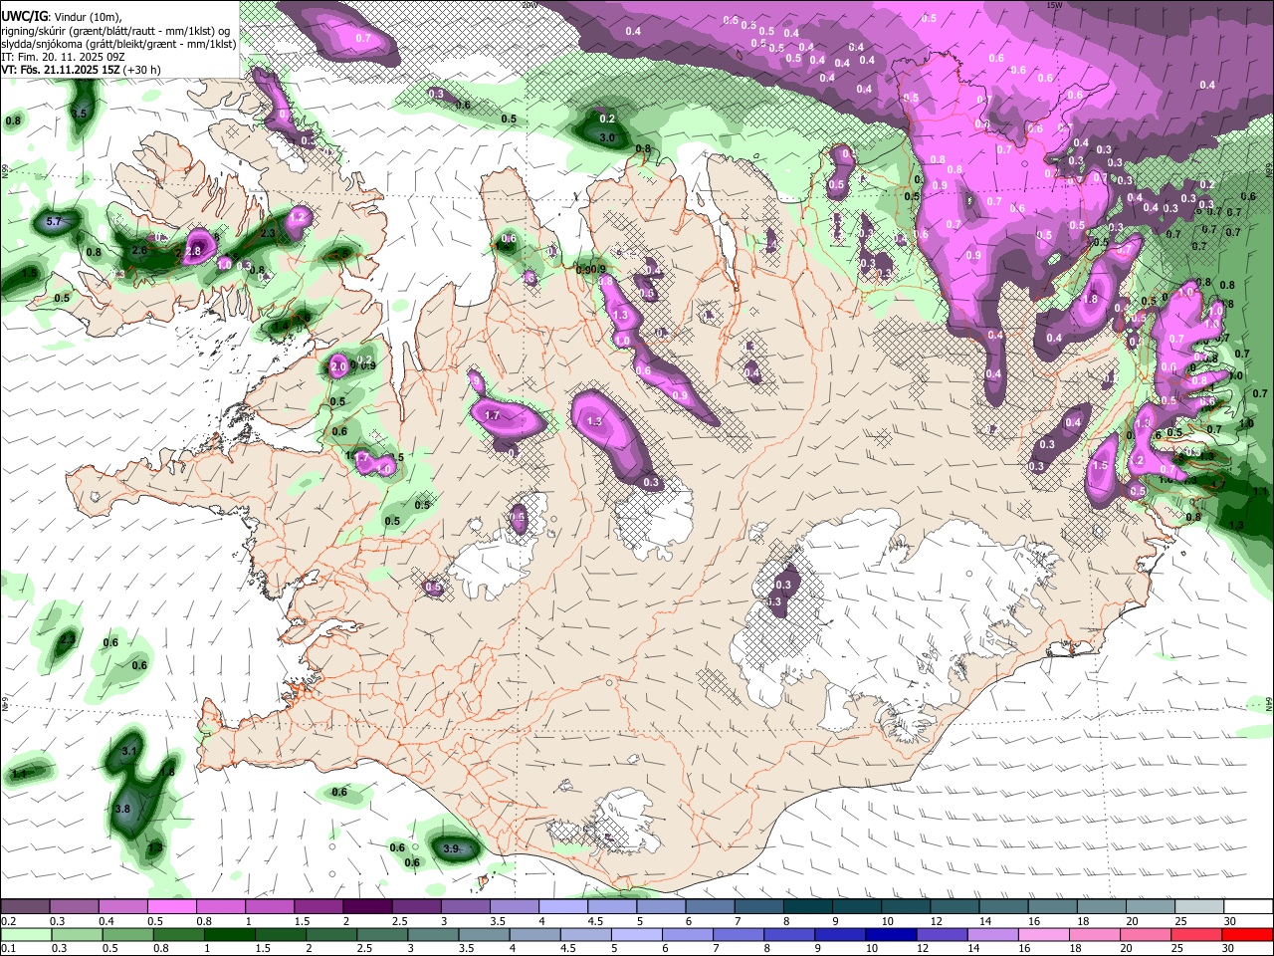1274x956 pixels.
Task: Click the '0.1' label on the lower legend
Action: click(7, 948)
